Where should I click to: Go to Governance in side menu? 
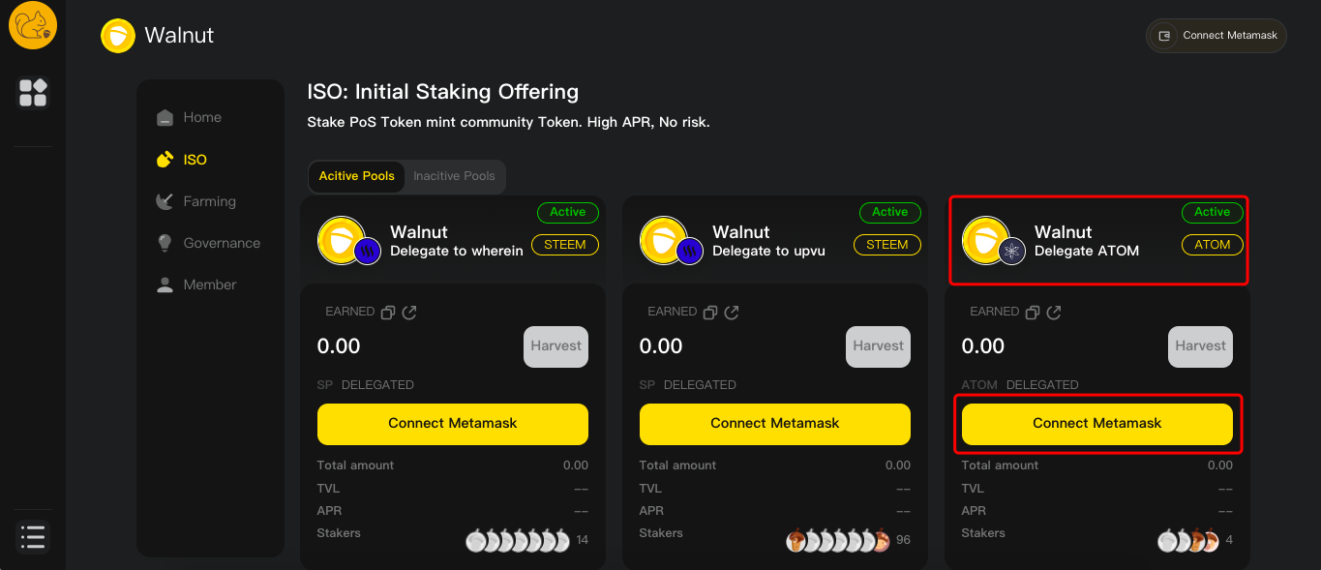pos(222,243)
